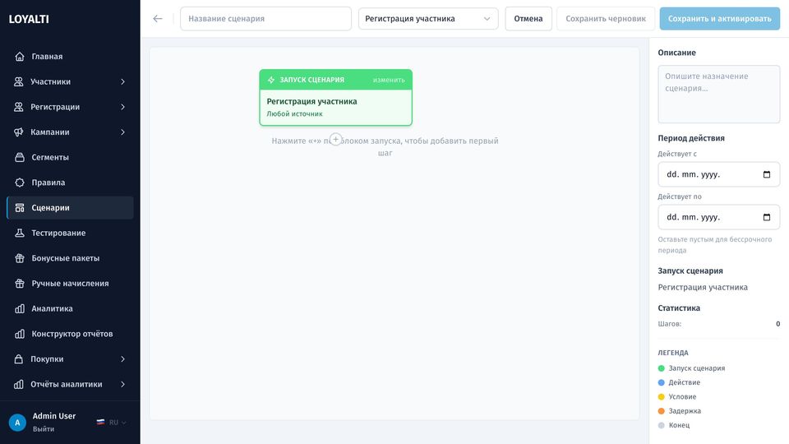Open the Регистрация участника trigger dropdown
The width and height of the screenshot is (789, 444).
pyautogui.click(x=428, y=19)
